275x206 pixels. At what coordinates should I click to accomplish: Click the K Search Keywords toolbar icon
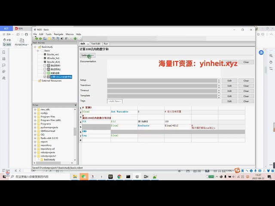[62, 39]
